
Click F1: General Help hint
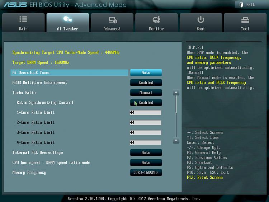tap(204, 152)
